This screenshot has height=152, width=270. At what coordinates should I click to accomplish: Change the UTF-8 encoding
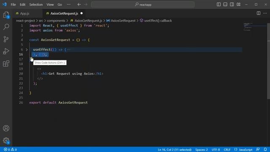point(216,149)
